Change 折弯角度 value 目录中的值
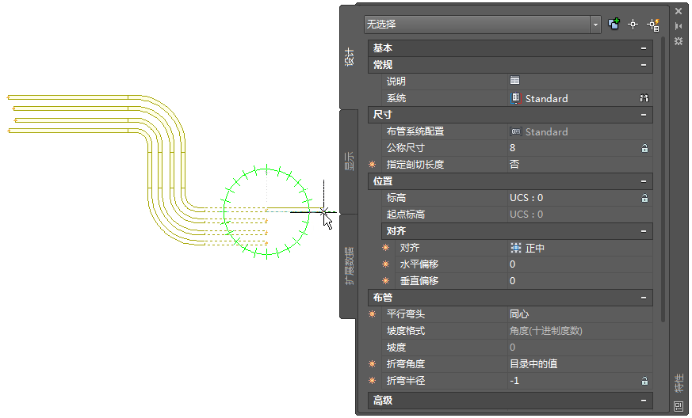 tap(580, 363)
